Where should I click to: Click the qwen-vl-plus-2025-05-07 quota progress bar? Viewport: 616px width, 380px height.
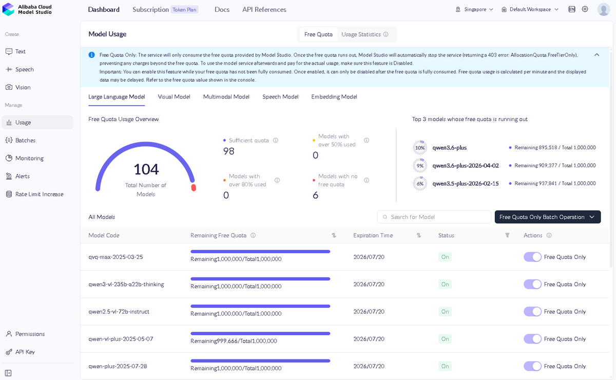(260, 333)
